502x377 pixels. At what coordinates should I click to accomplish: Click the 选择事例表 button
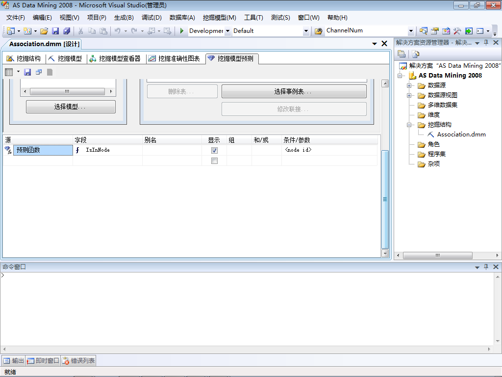(x=294, y=91)
